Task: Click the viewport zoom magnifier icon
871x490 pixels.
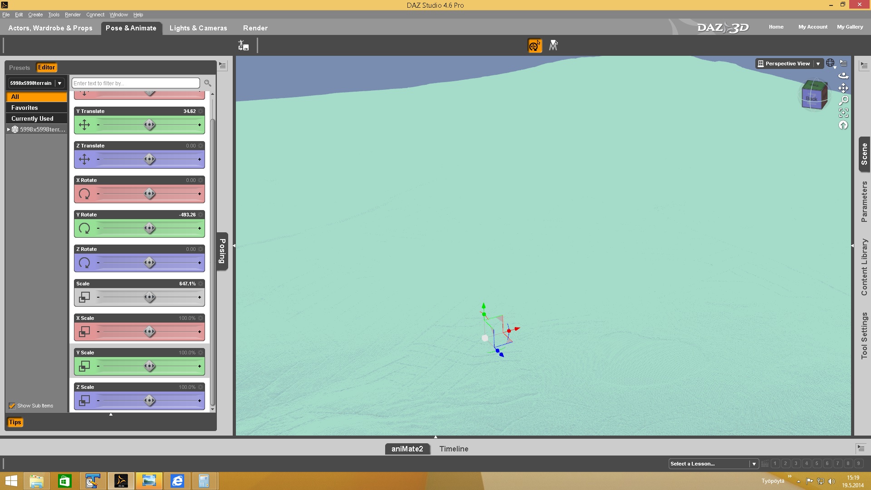Action: coord(843,100)
